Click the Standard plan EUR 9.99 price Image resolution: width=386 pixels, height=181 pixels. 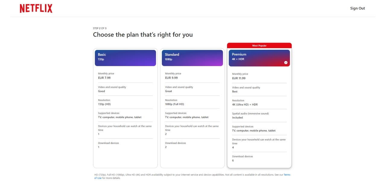[x=171, y=78]
